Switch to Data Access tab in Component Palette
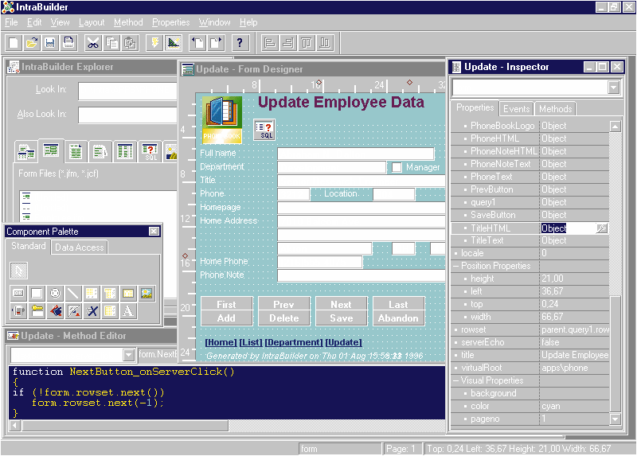 [79, 247]
